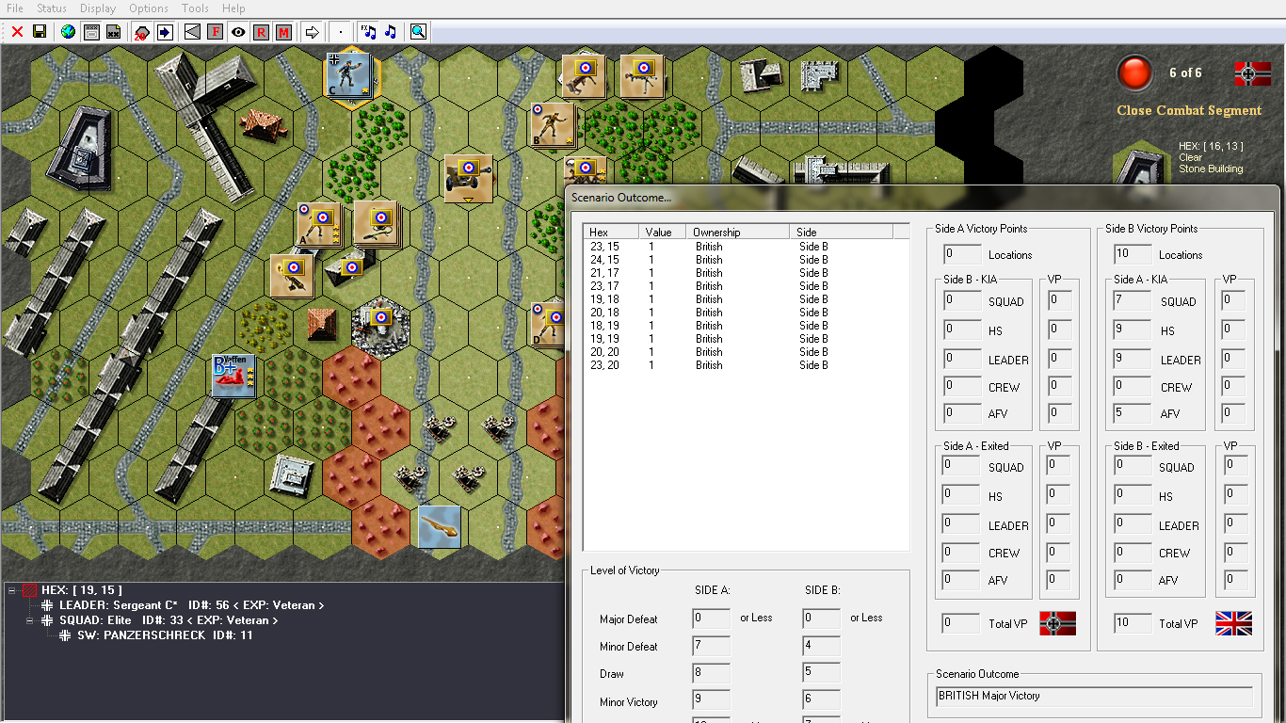This screenshot has height=723, width=1286.
Task: Select the blue aircraft counter on map
Action: pos(440,526)
